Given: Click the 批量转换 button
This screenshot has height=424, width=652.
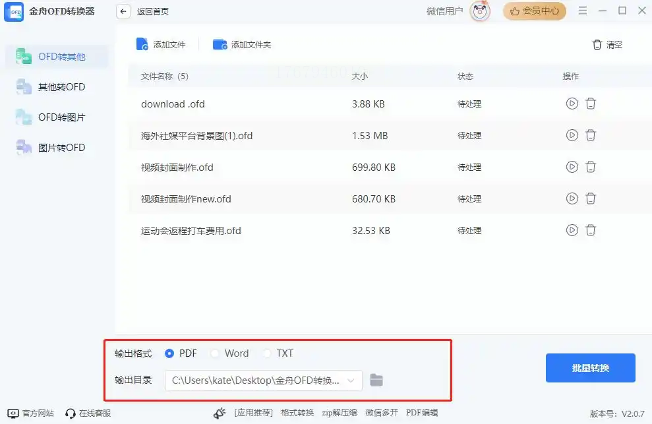Looking at the screenshot, I should pos(591,368).
